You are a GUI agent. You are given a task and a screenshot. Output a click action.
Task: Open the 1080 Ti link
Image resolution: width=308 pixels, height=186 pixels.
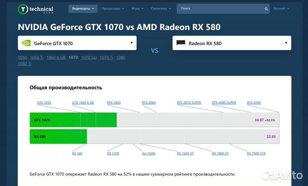coord(24,63)
